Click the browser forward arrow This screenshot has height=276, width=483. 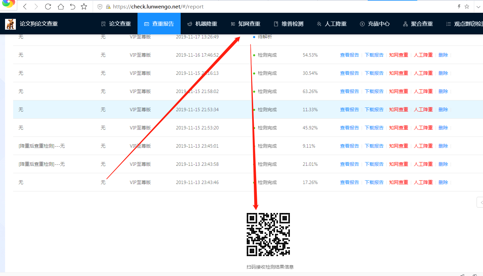pos(36,6)
